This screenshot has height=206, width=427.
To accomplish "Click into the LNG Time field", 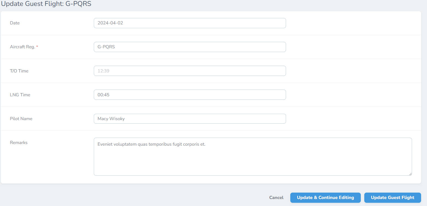I will point(190,95).
